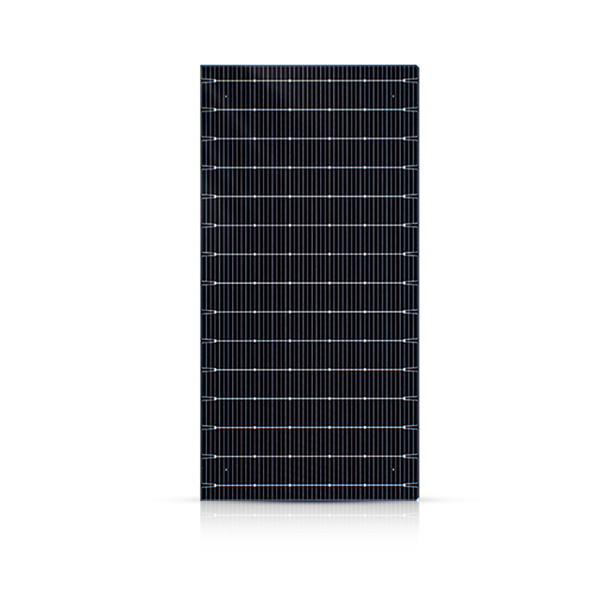Viewport: 615px width, 615px height.
Task: Click left forked end of top busbar
Action: [208, 81]
